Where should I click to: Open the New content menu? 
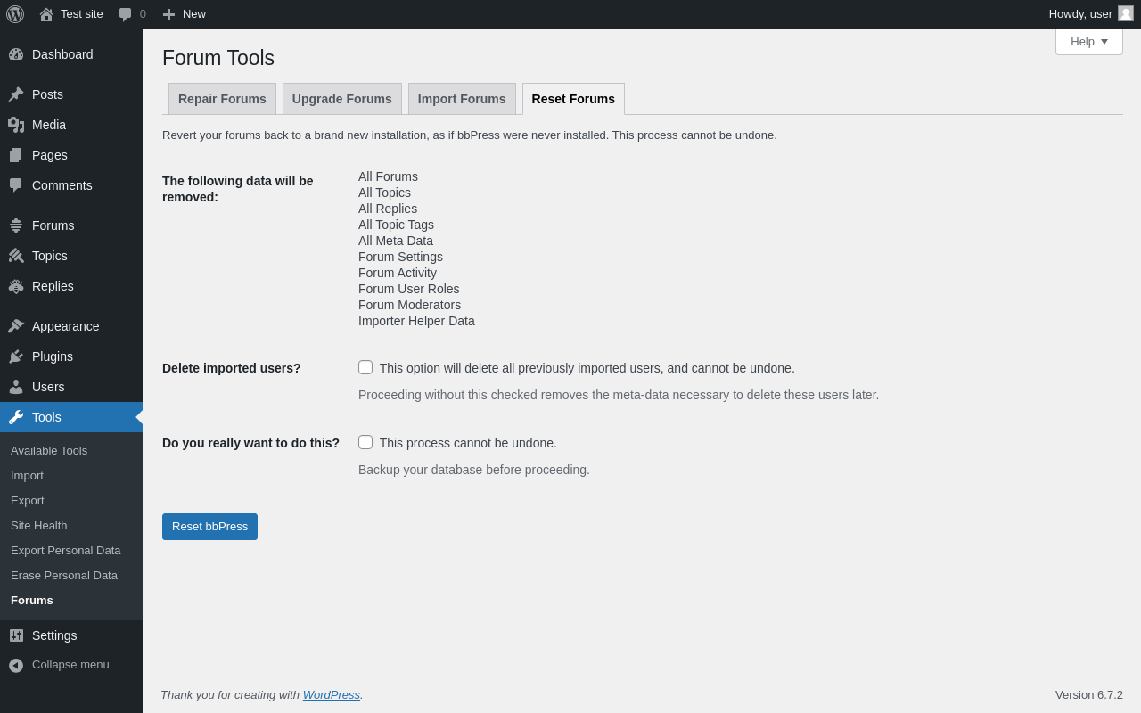tap(185, 14)
